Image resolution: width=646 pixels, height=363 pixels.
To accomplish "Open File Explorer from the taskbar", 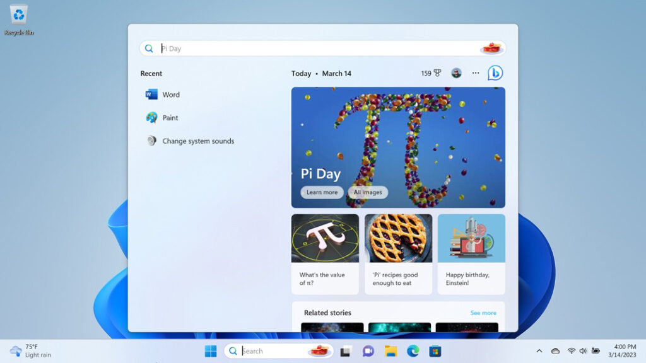I will pos(390,350).
